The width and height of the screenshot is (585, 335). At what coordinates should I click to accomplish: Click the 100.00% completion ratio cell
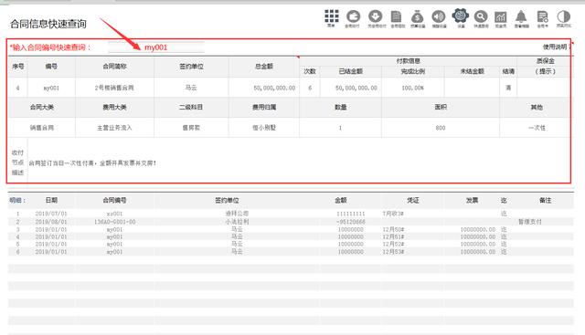[412, 88]
